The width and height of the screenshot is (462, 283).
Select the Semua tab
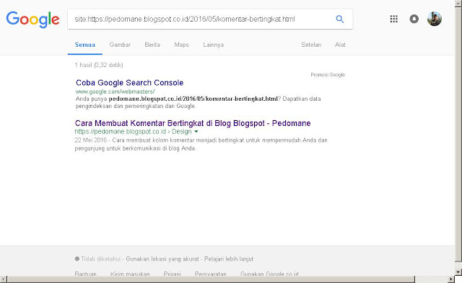(85, 45)
